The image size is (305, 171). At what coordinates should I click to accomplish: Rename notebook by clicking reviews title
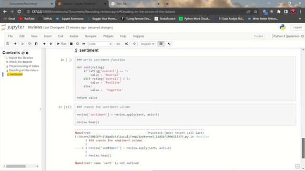[x=35, y=27]
